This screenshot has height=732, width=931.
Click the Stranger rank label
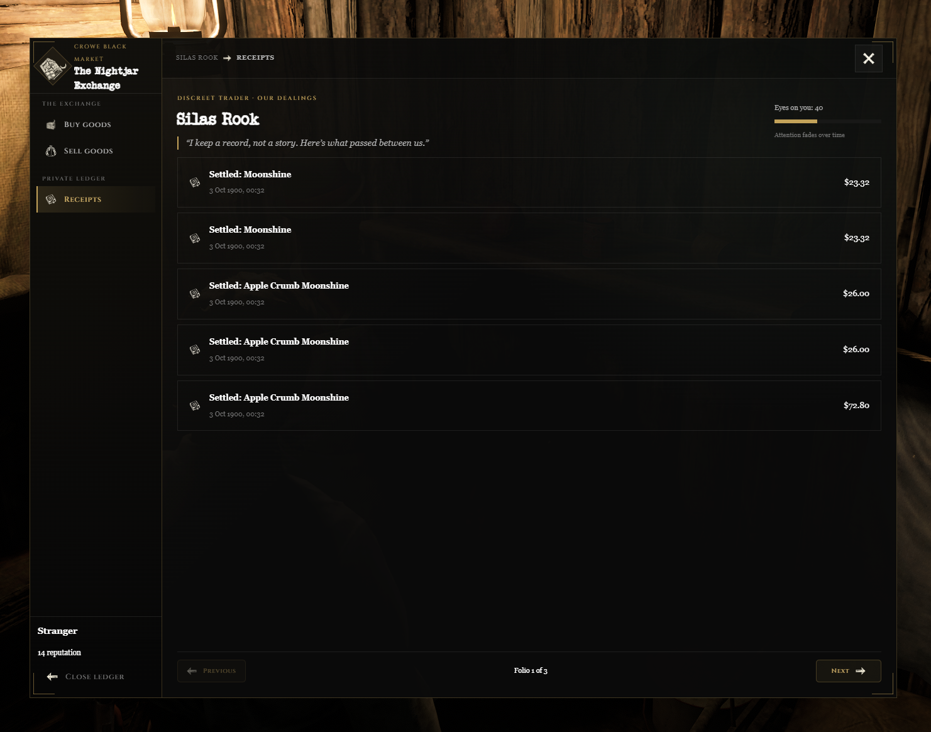point(57,631)
